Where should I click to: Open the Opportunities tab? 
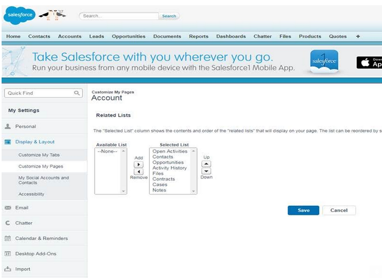[x=129, y=36]
